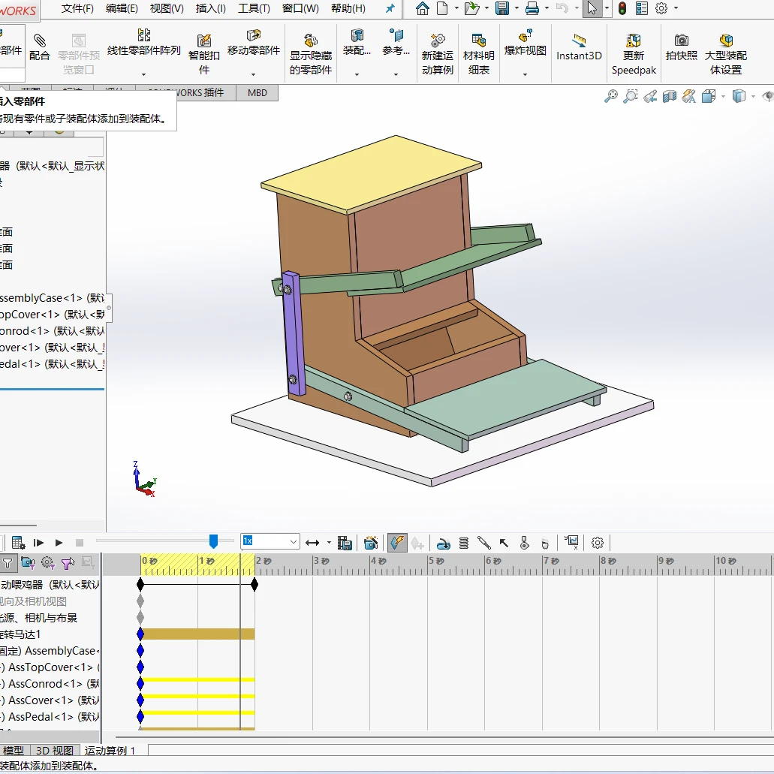The height and width of the screenshot is (774, 774).
Task: Click the Save floppy disk icon
Action: pyautogui.click(x=502, y=8)
